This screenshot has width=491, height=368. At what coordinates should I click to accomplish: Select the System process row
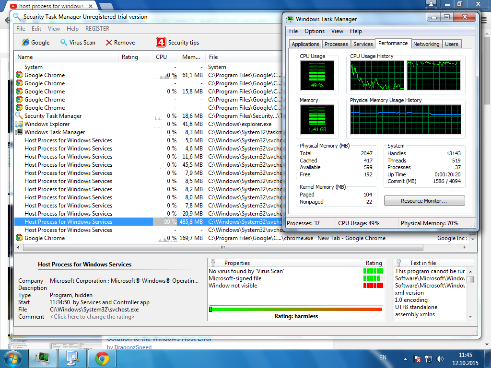point(148,67)
